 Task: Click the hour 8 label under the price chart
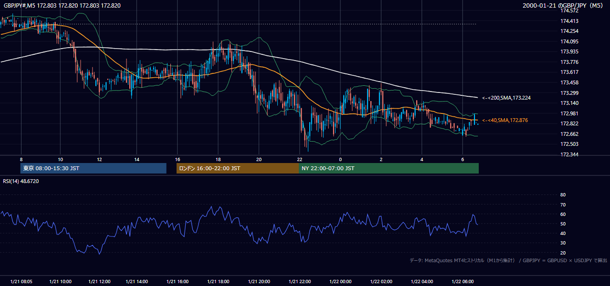click(21, 159)
